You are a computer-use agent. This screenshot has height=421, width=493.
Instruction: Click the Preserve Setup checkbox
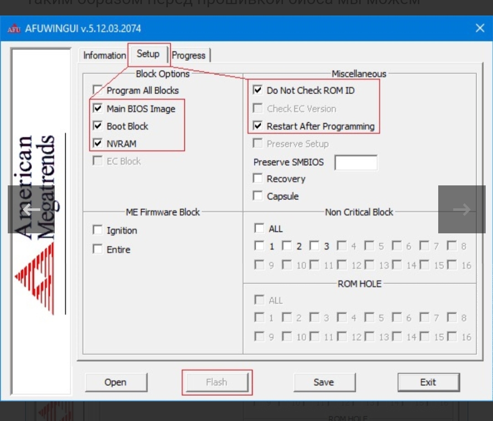[x=257, y=143]
